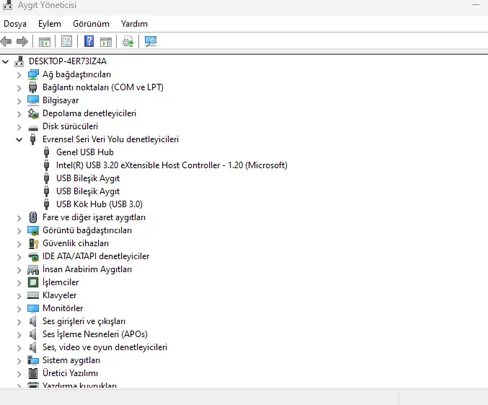Expand Disk sürücüleri category arrow
Screen dimensions: 488x405
[x=19, y=127]
